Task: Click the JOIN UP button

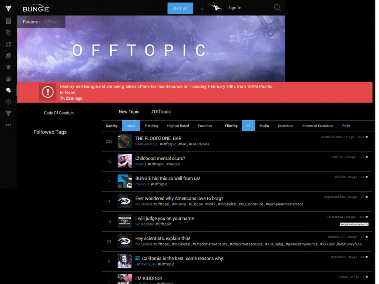Action: 180,8
